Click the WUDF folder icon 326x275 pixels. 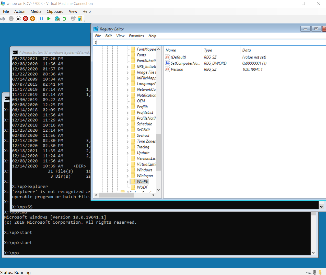[x=133, y=187]
